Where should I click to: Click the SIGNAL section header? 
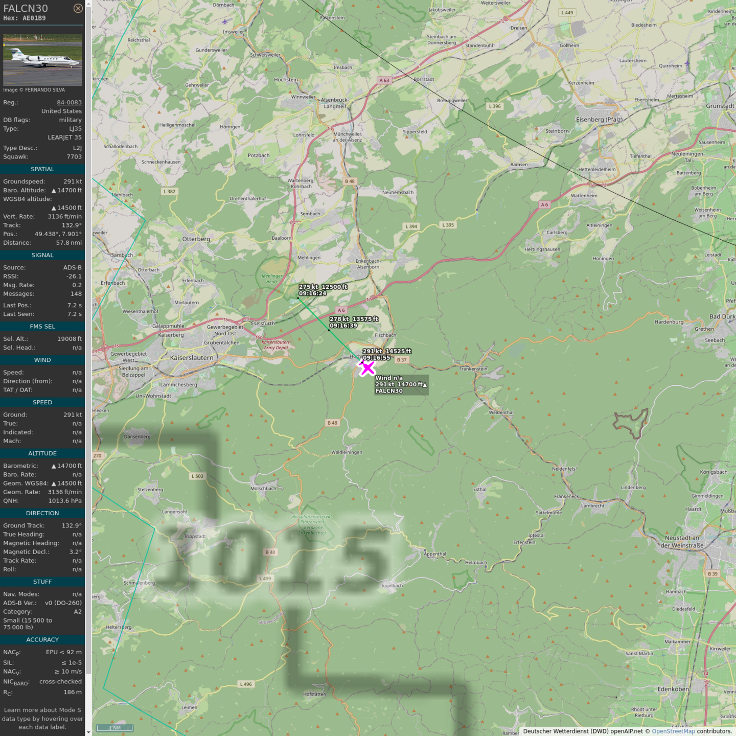tap(42, 255)
